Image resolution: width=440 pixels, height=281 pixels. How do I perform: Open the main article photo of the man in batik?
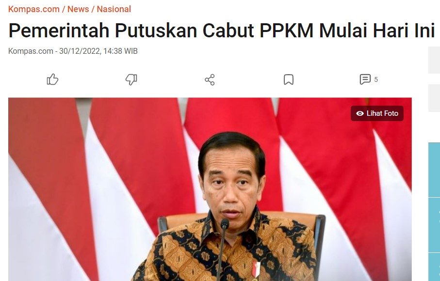point(210,189)
